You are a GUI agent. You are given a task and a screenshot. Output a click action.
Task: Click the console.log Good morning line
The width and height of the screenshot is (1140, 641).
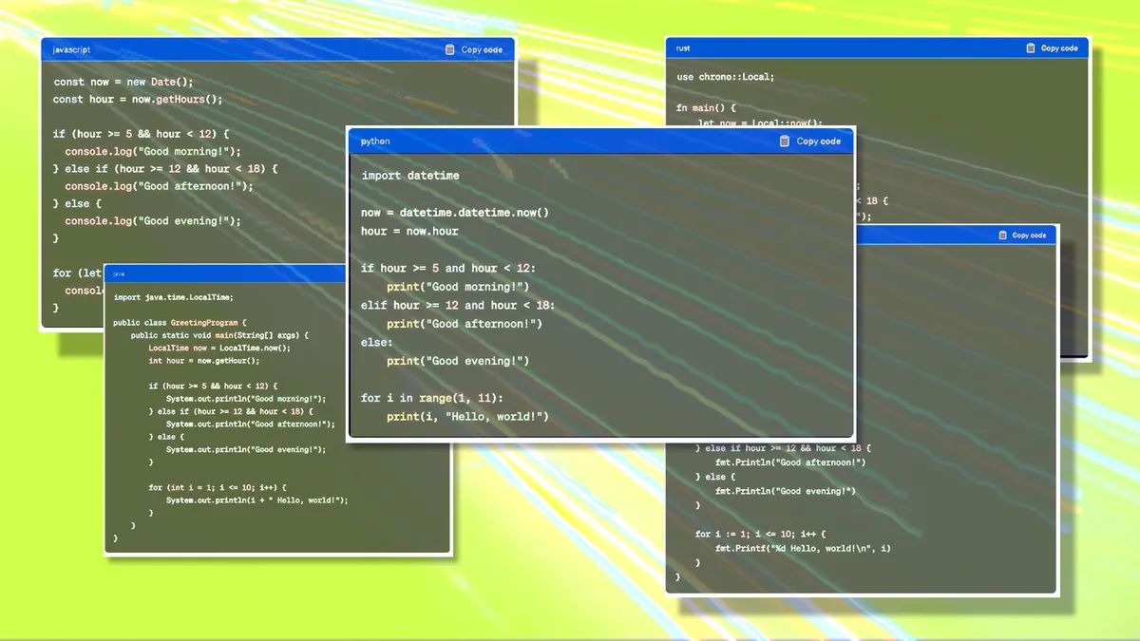pos(154,150)
